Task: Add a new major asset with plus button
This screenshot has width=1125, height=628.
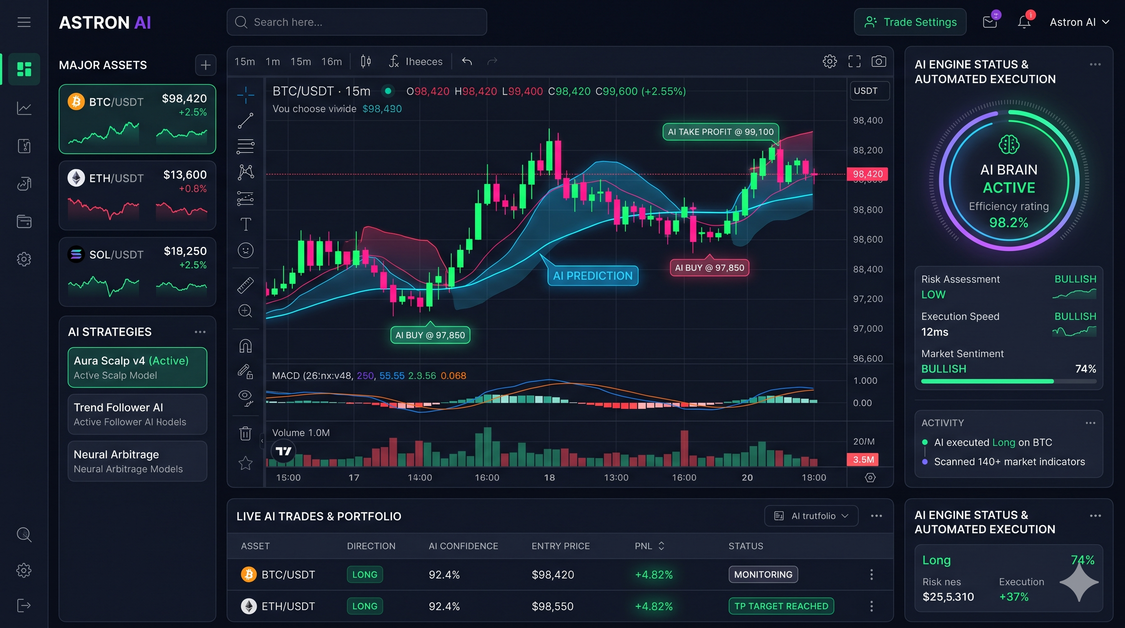Action: [205, 65]
